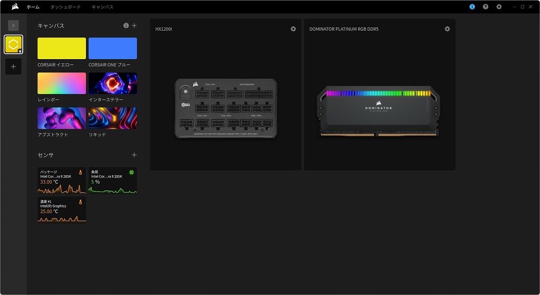Image resolution: width=540 pixels, height=295 pixels.
Task: Add a new canvas with plus icon
Action: (134, 25)
